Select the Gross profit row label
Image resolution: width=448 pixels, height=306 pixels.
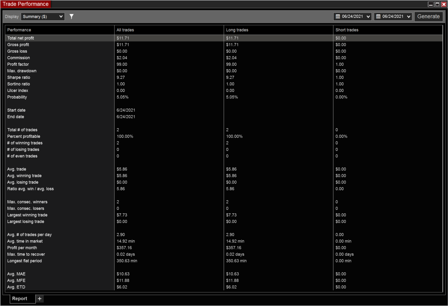click(18, 45)
